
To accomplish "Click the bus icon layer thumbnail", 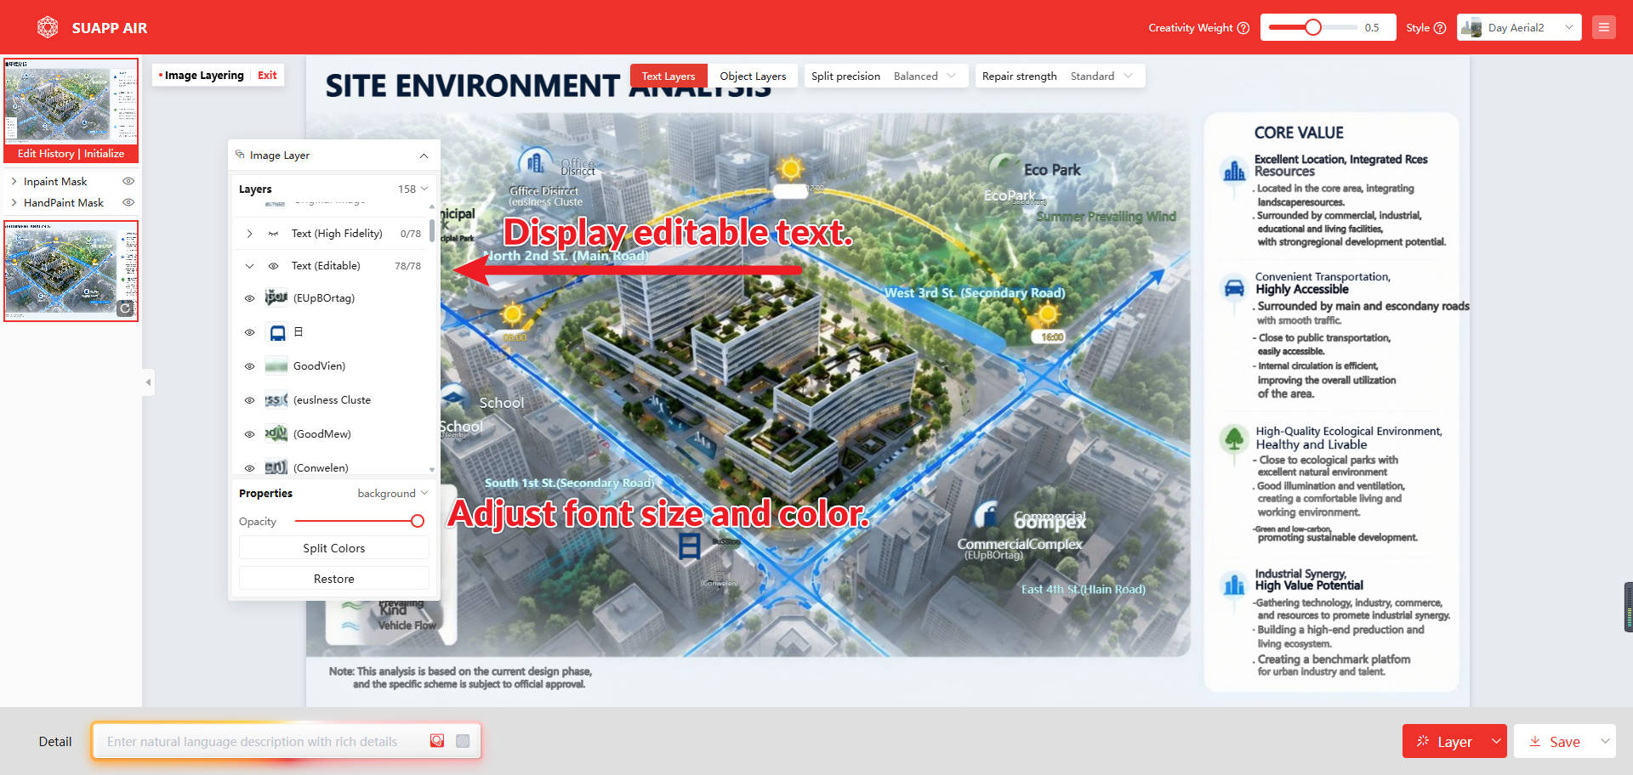I will click(277, 332).
